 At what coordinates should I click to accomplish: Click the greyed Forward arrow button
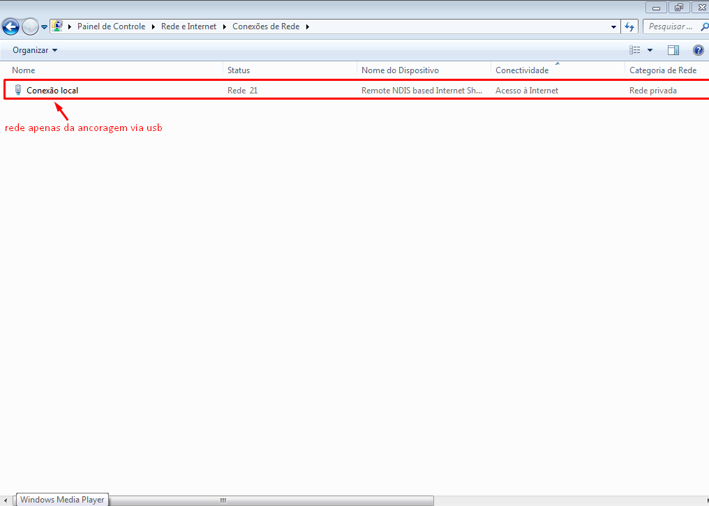coord(30,26)
